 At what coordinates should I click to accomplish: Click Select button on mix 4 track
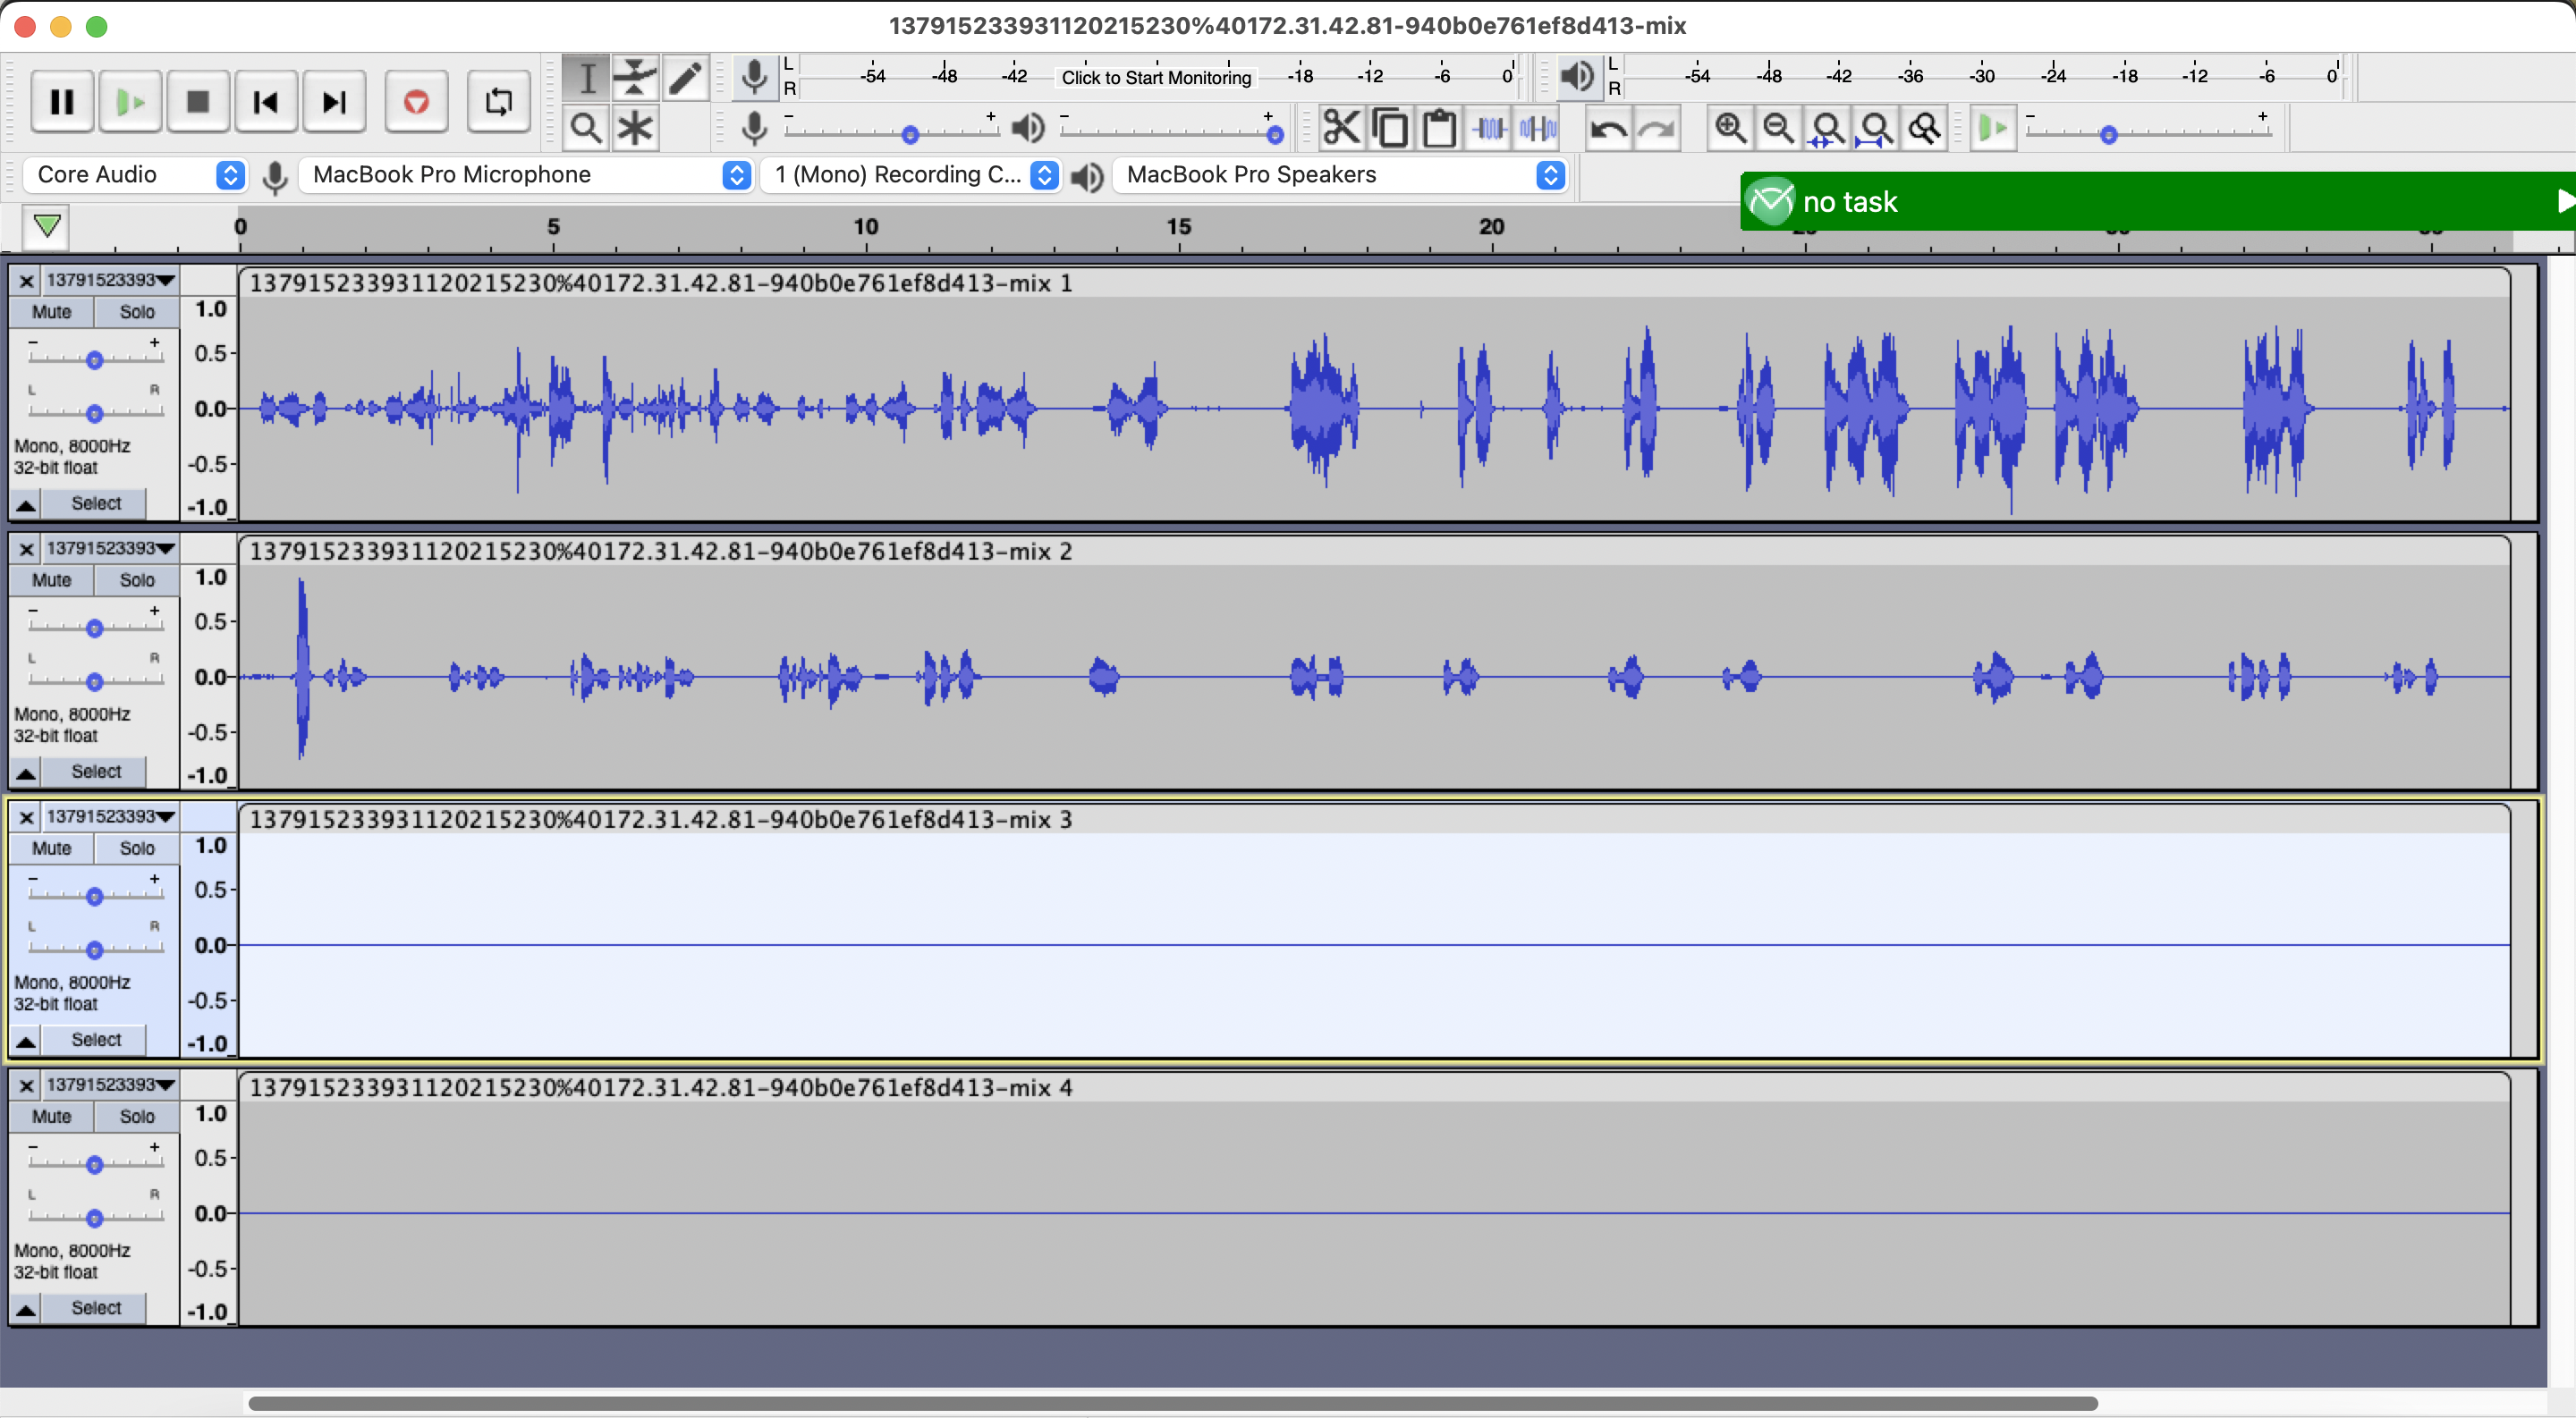tap(96, 1308)
